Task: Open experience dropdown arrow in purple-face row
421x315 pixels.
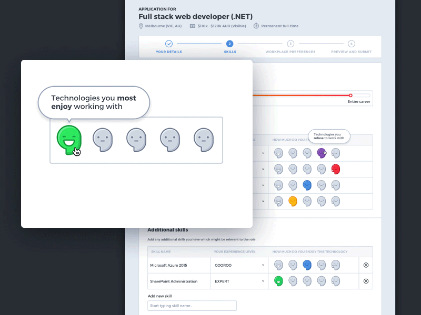Action: (x=263, y=153)
